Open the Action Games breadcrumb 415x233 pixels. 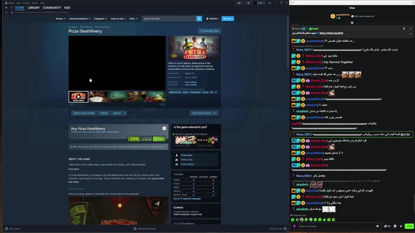[x=86, y=27]
